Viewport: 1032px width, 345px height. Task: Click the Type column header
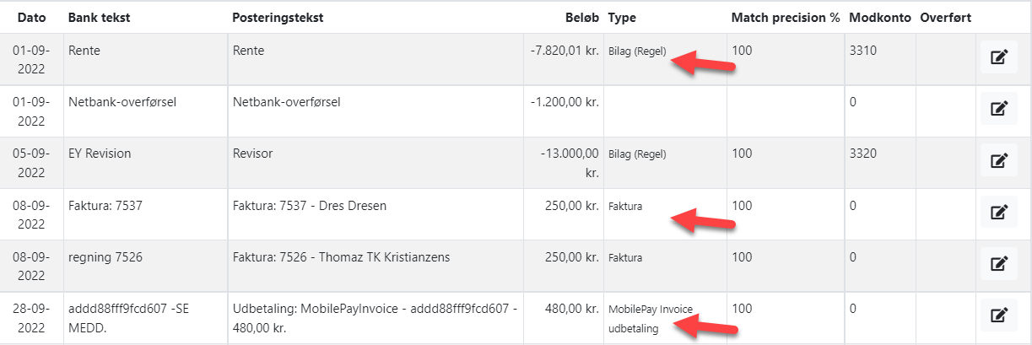click(x=621, y=18)
